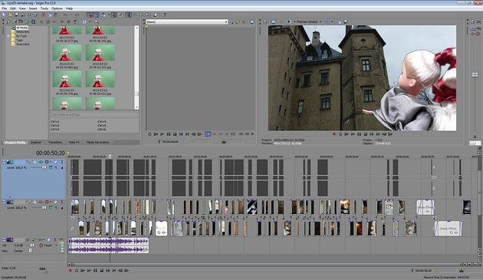Toggle Loop Playback on timeline transport
The height and width of the screenshot is (280, 483).
77,271
